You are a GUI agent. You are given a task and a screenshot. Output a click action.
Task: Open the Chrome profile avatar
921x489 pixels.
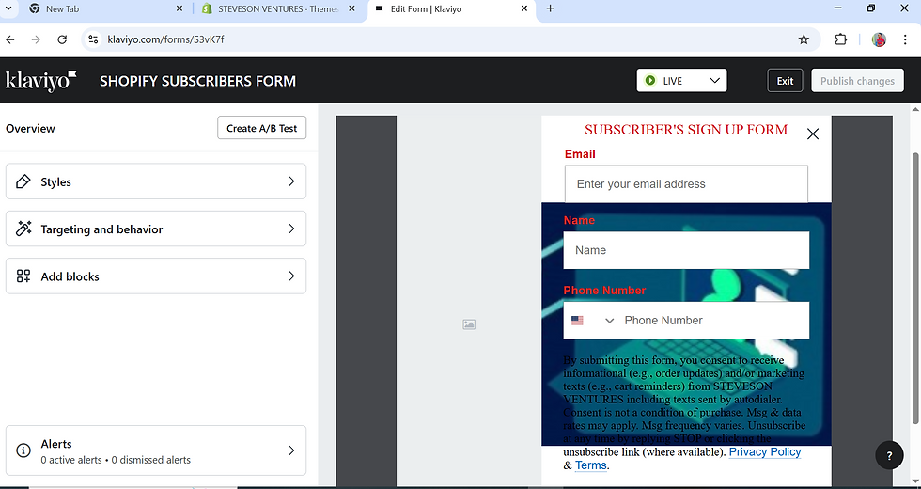[x=879, y=39]
